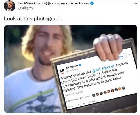The image size is (140, 115).
Task: Open the bold AP Planner account name
Action: 72,67
